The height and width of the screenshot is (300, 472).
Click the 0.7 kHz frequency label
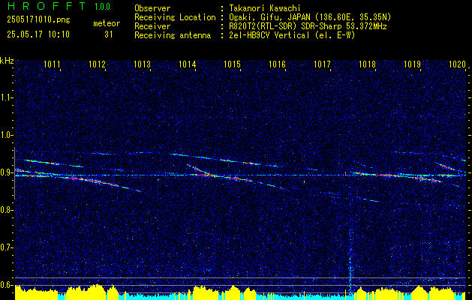6,247
